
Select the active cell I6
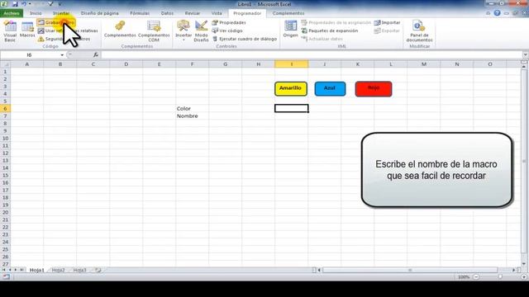(292, 108)
